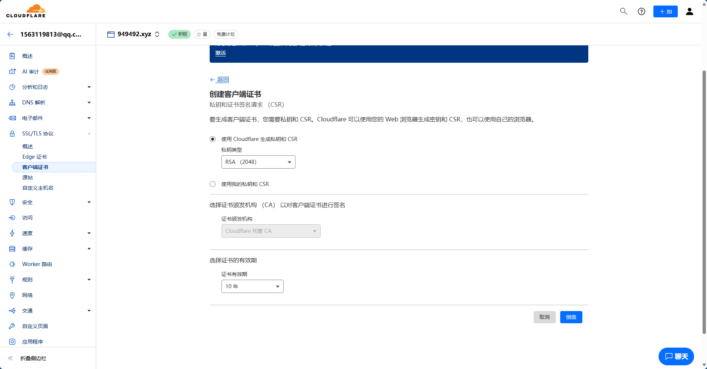Open the 证书颁发机构 Cloudflare 托管 CA dropdown
The width and height of the screenshot is (707, 369).
(271, 231)
